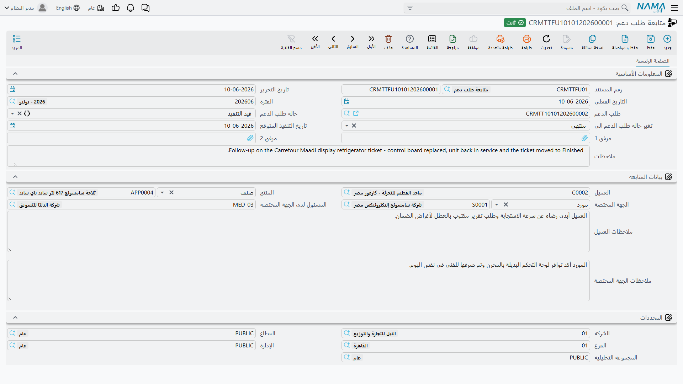Search lookup for الشركة field
The image size is (683, 384).
[x=347, y=333]
